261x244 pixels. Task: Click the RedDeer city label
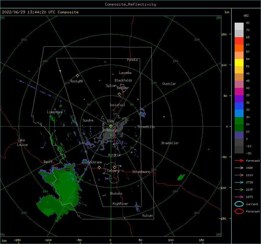(123, 88)
